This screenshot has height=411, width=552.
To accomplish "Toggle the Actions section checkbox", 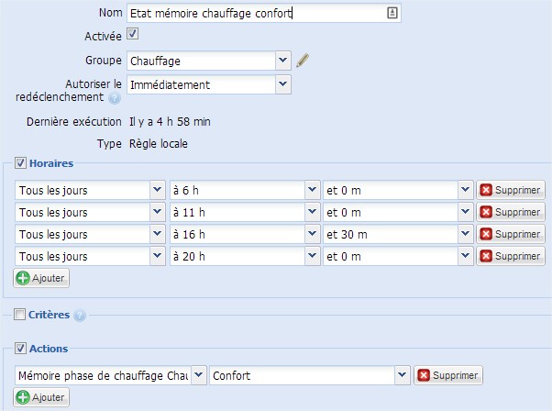I will (x=21, y=348).
